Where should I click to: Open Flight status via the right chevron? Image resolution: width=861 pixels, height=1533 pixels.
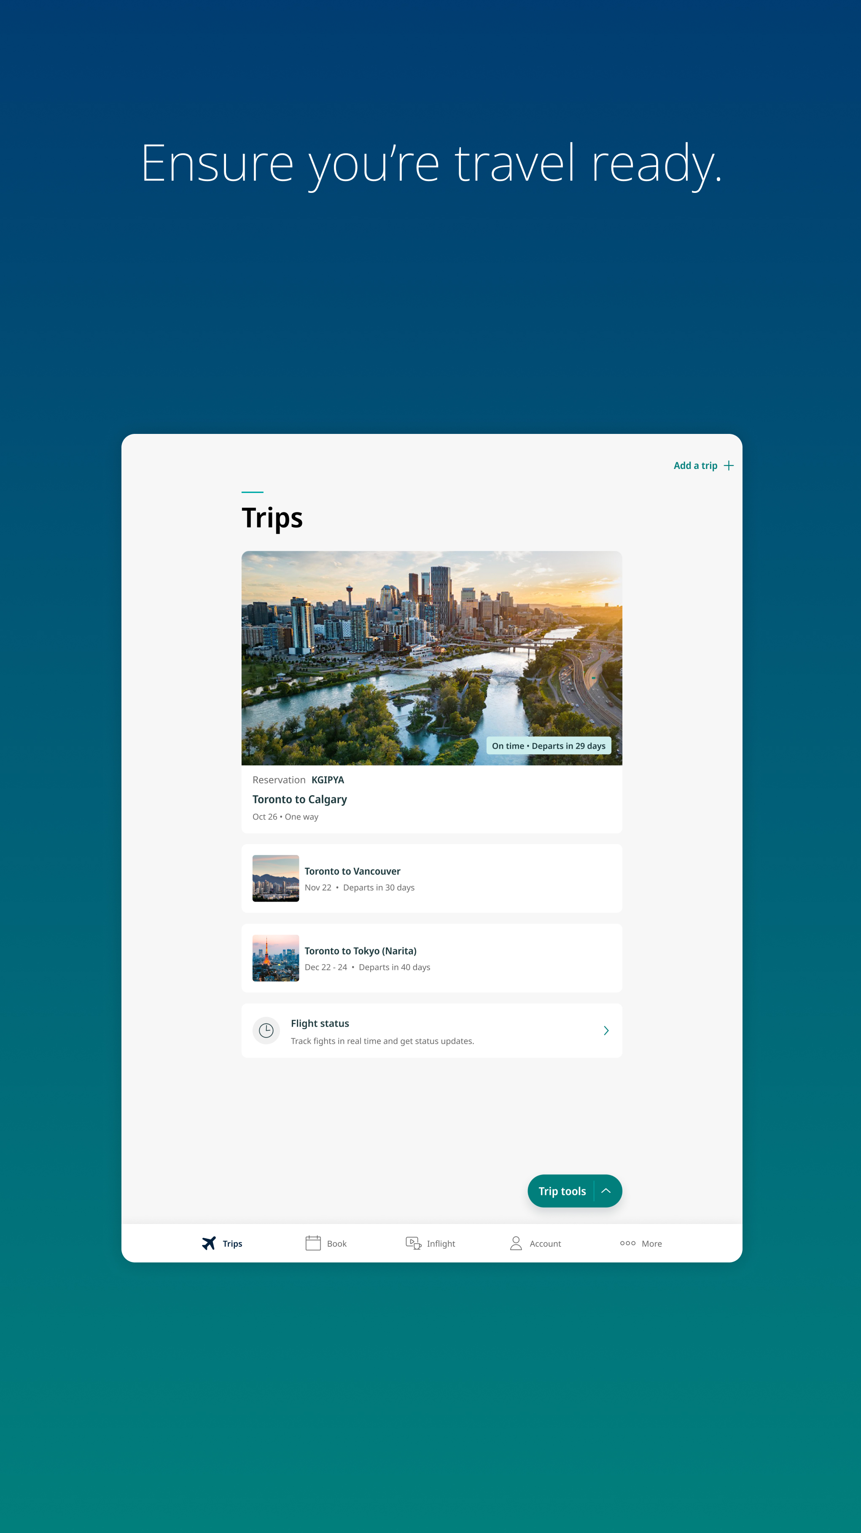(606, 1031)
